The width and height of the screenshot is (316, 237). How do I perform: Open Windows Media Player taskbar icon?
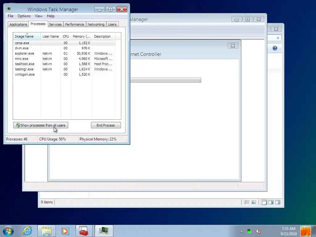click(x=65, y=231)
